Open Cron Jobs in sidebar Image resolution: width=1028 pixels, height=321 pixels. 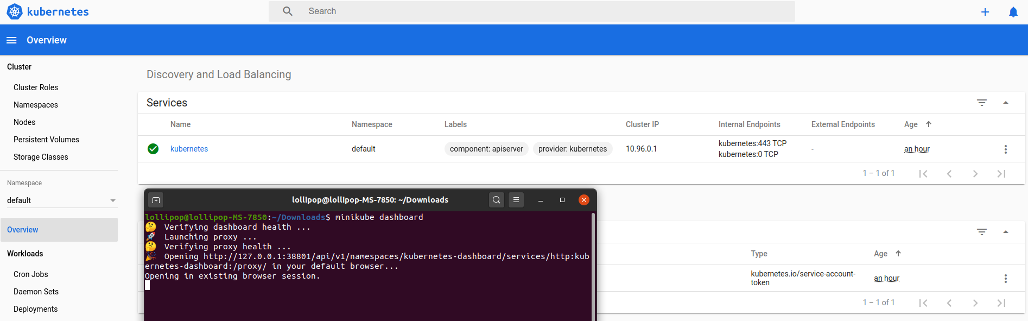click(x=31, y=274)
